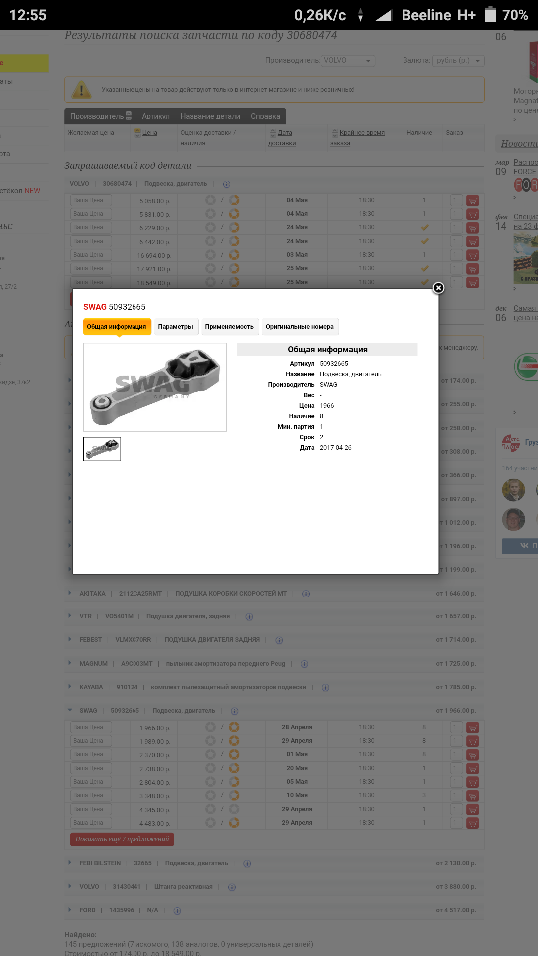Expand the AKITAKA 2112CA25RMT row

[x=70, y=593]
